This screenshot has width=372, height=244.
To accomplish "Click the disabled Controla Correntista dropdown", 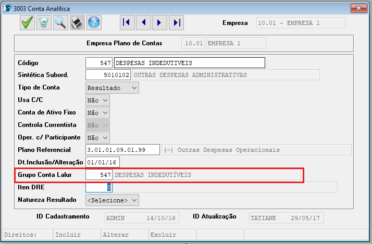I will [x=97, y=125].
